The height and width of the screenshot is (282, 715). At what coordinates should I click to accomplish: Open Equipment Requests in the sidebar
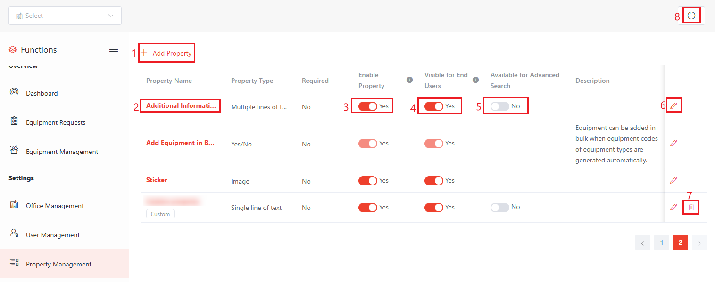[56, 122]
